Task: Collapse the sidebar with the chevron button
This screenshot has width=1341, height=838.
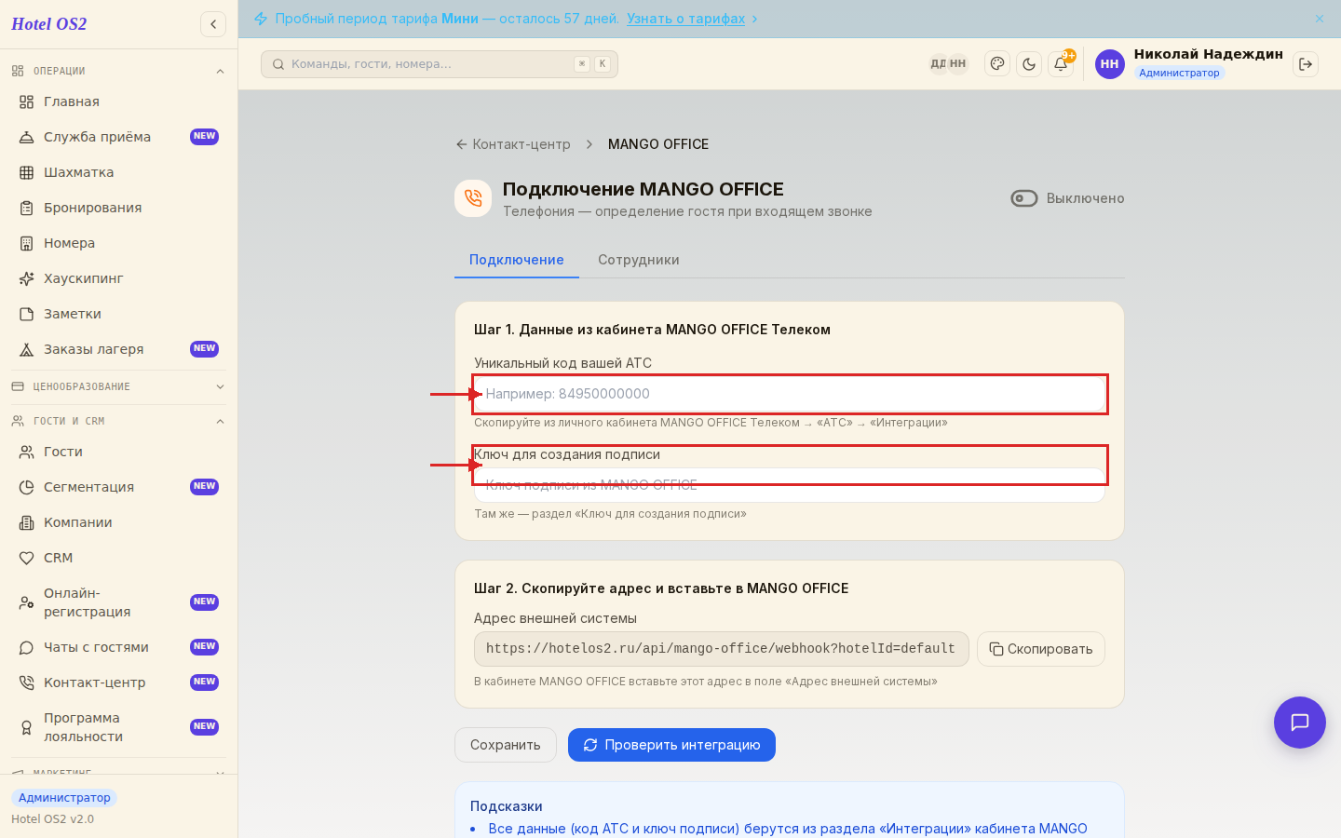Action: [213, 24]
